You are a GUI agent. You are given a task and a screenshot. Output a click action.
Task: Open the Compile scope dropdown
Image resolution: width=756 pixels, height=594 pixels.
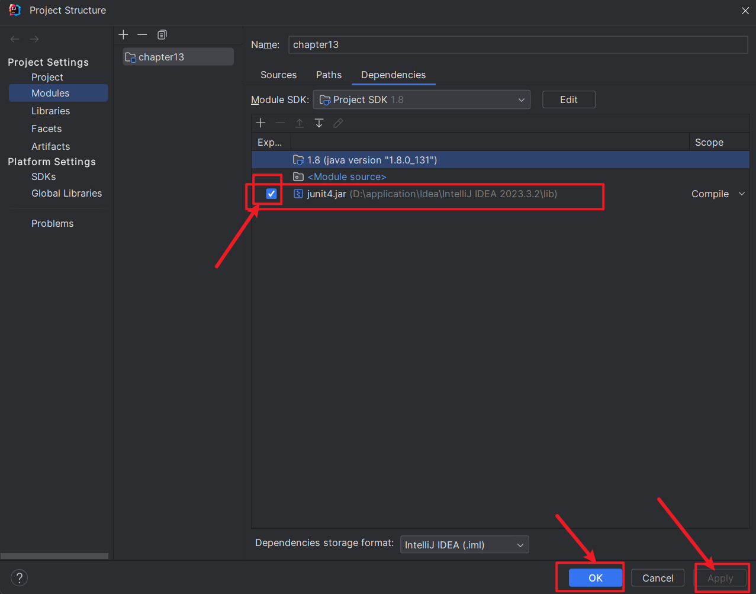click(718, 194)
